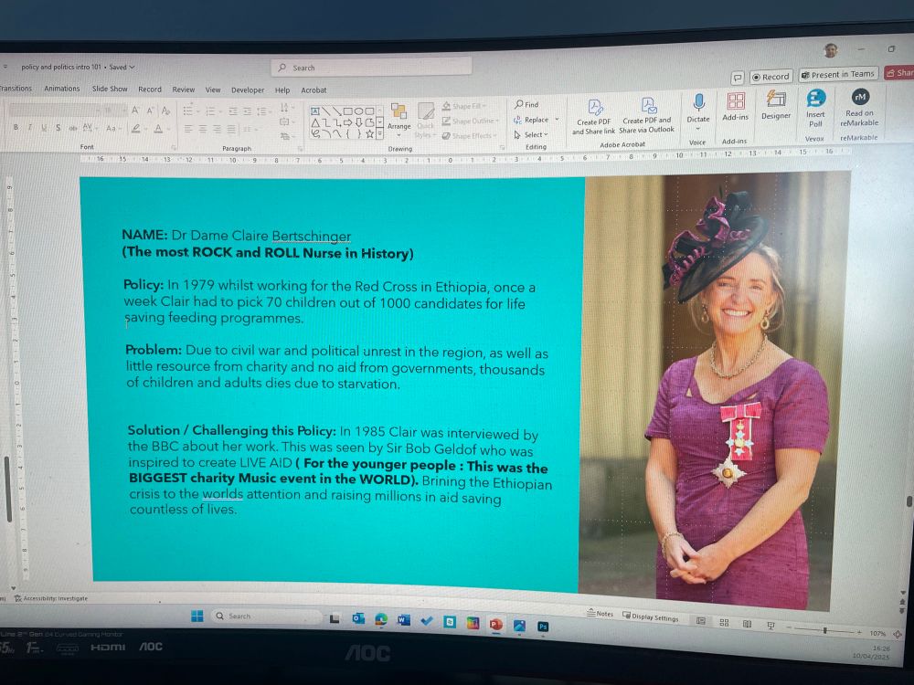Click Shape Fill in Drawing group
This screenshot has height=685, width=914.
point(464,106)
